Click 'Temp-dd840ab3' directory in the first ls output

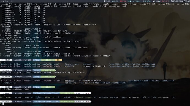[x=132, y=66]
